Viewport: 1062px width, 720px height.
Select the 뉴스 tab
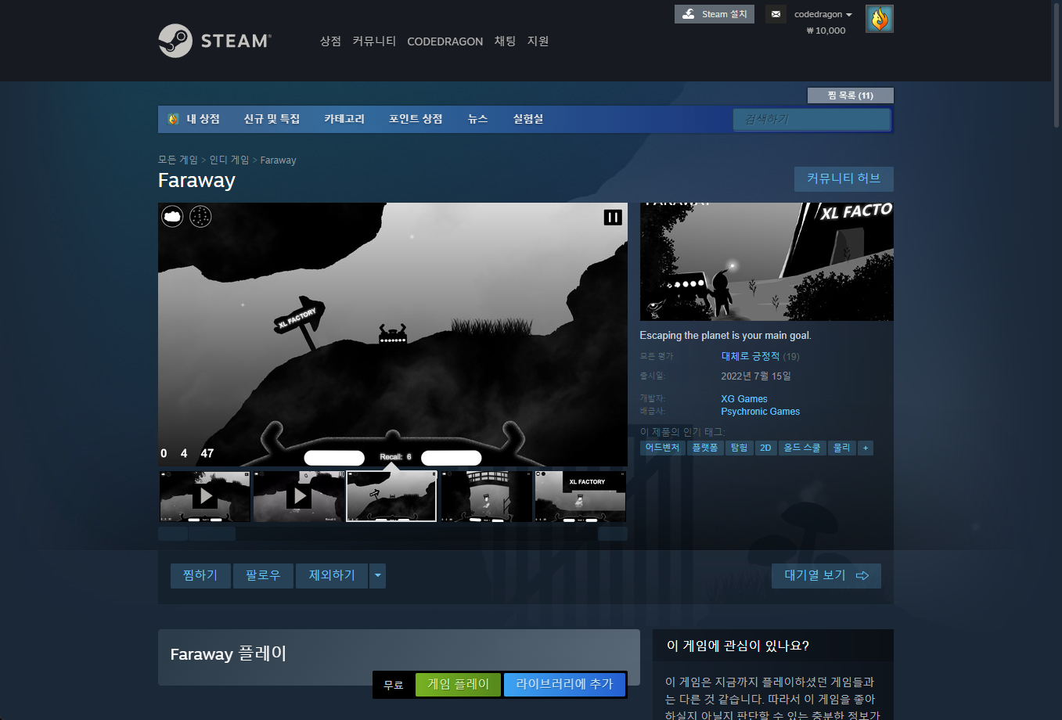[x=477, y=119]
